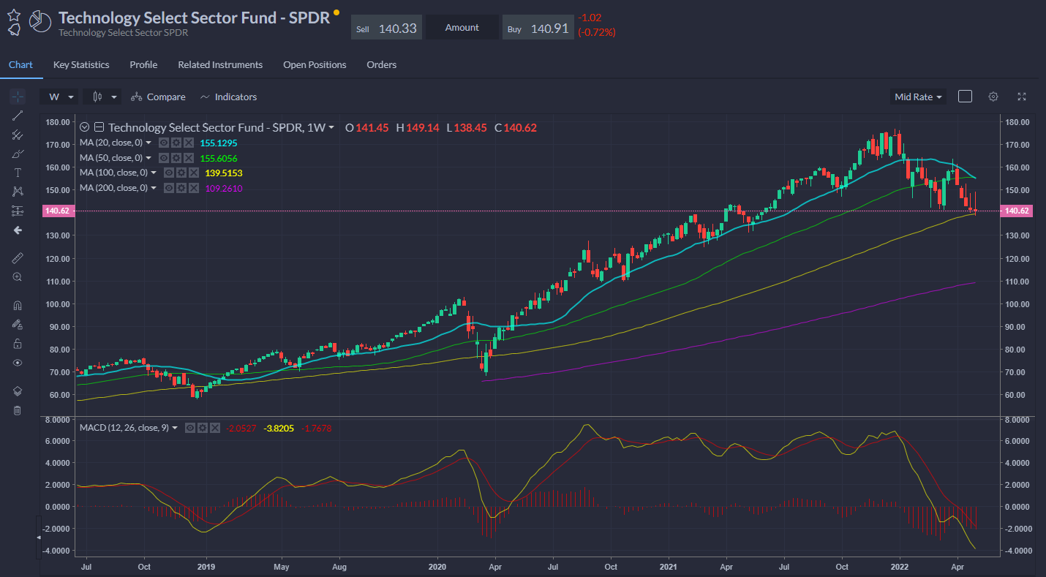The width and height of the screenshot is (1046, 577).
Task: Click the Amount input field
Action: point(462,28)
